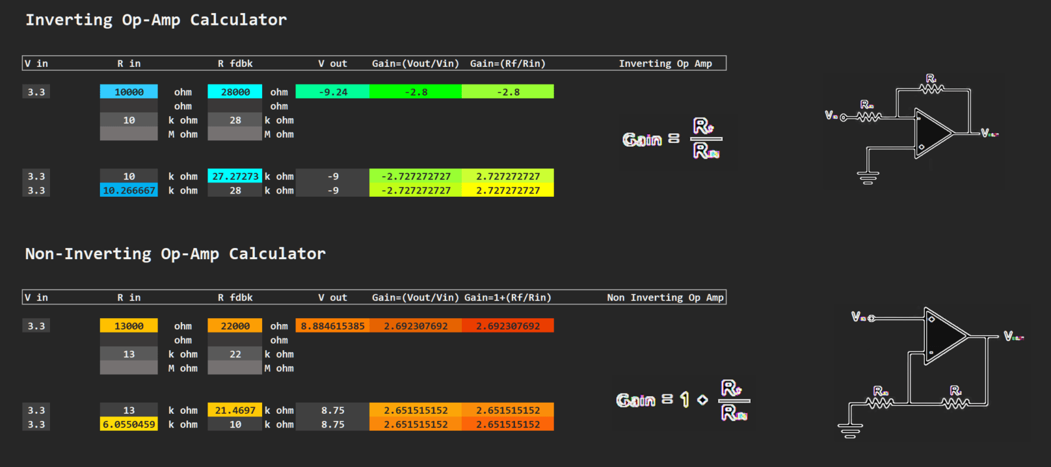Screen dimensions: 1051x467
Task: Open the inverting op-amp circuit diagram
Action: point(913,130)
